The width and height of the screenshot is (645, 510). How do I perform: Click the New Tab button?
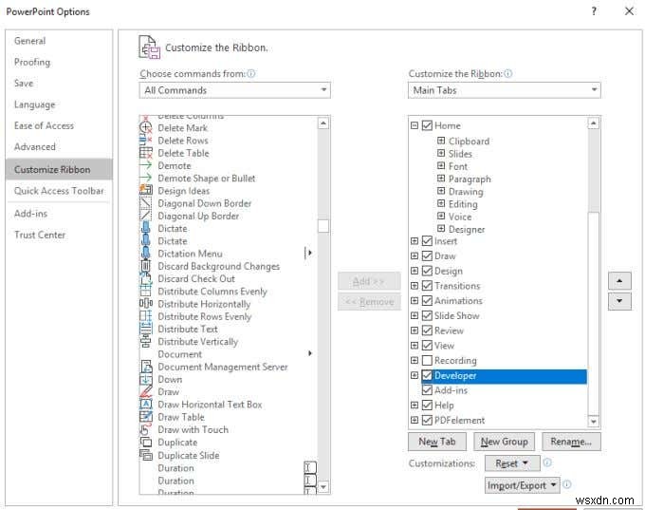click(x=437, y=442)
